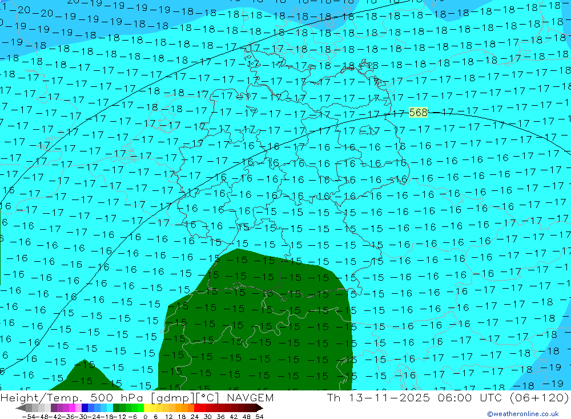Click the Height/Temp. 500 hPa title
571x419 pixels.
point(73,398)
